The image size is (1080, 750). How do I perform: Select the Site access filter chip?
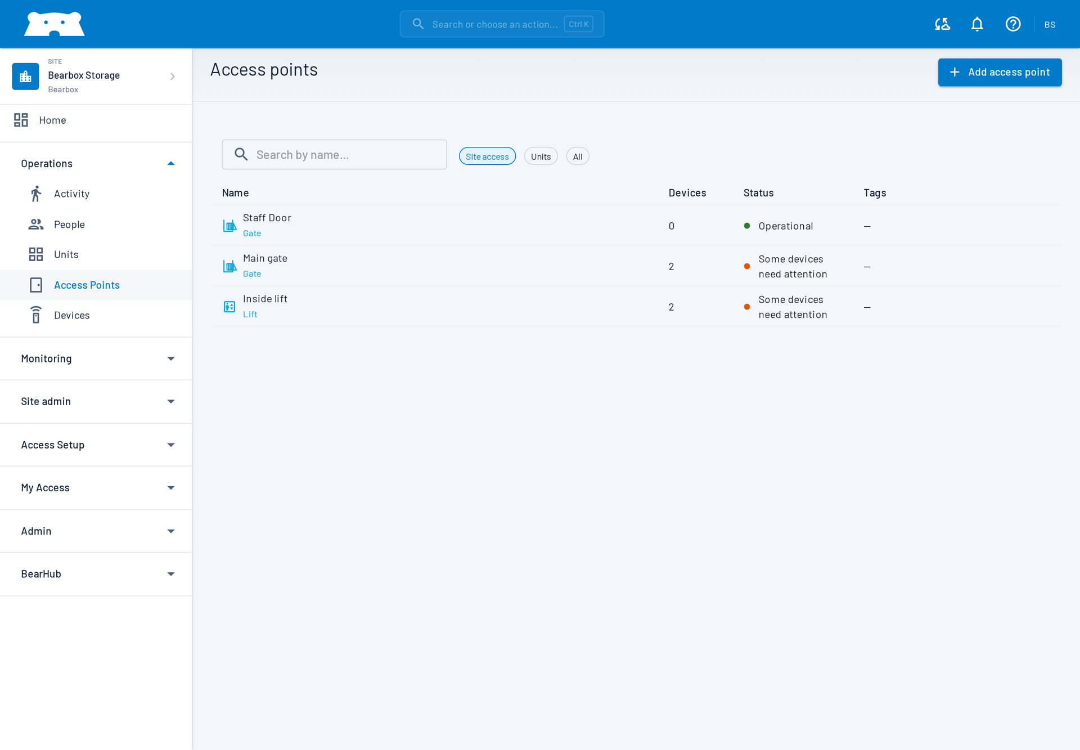point(487,156)
